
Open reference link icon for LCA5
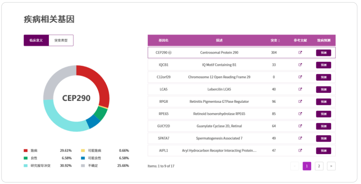click(300, 89)
